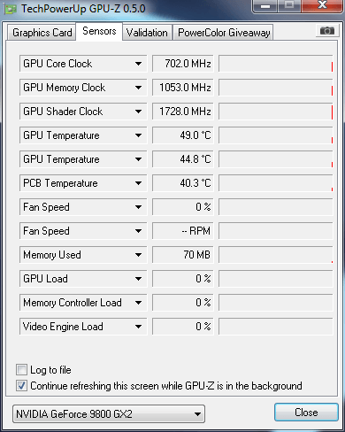
Task: Click the GPU-Z app icon in title bar
Action: tap(11, 9)
